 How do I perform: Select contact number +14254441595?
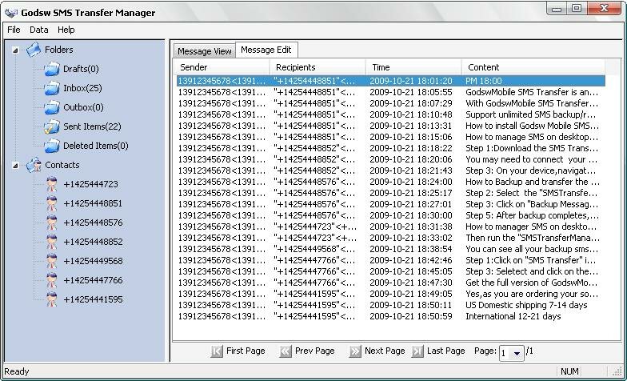93,299
